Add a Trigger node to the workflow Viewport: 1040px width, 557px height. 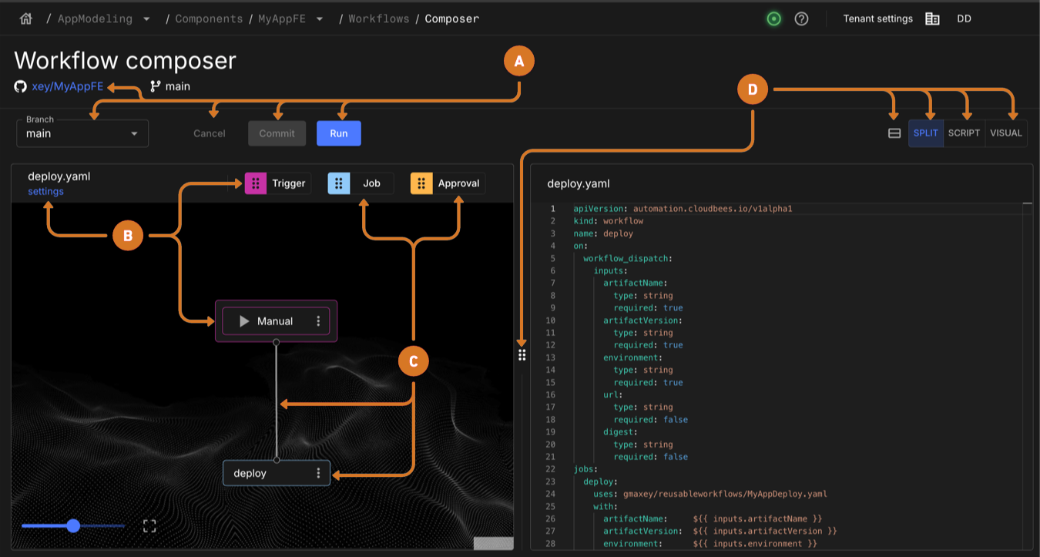click(x=277, y=183)
